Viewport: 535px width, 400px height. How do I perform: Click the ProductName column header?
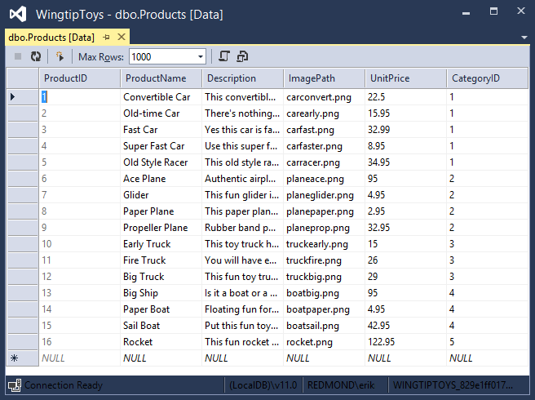[161, 78]
